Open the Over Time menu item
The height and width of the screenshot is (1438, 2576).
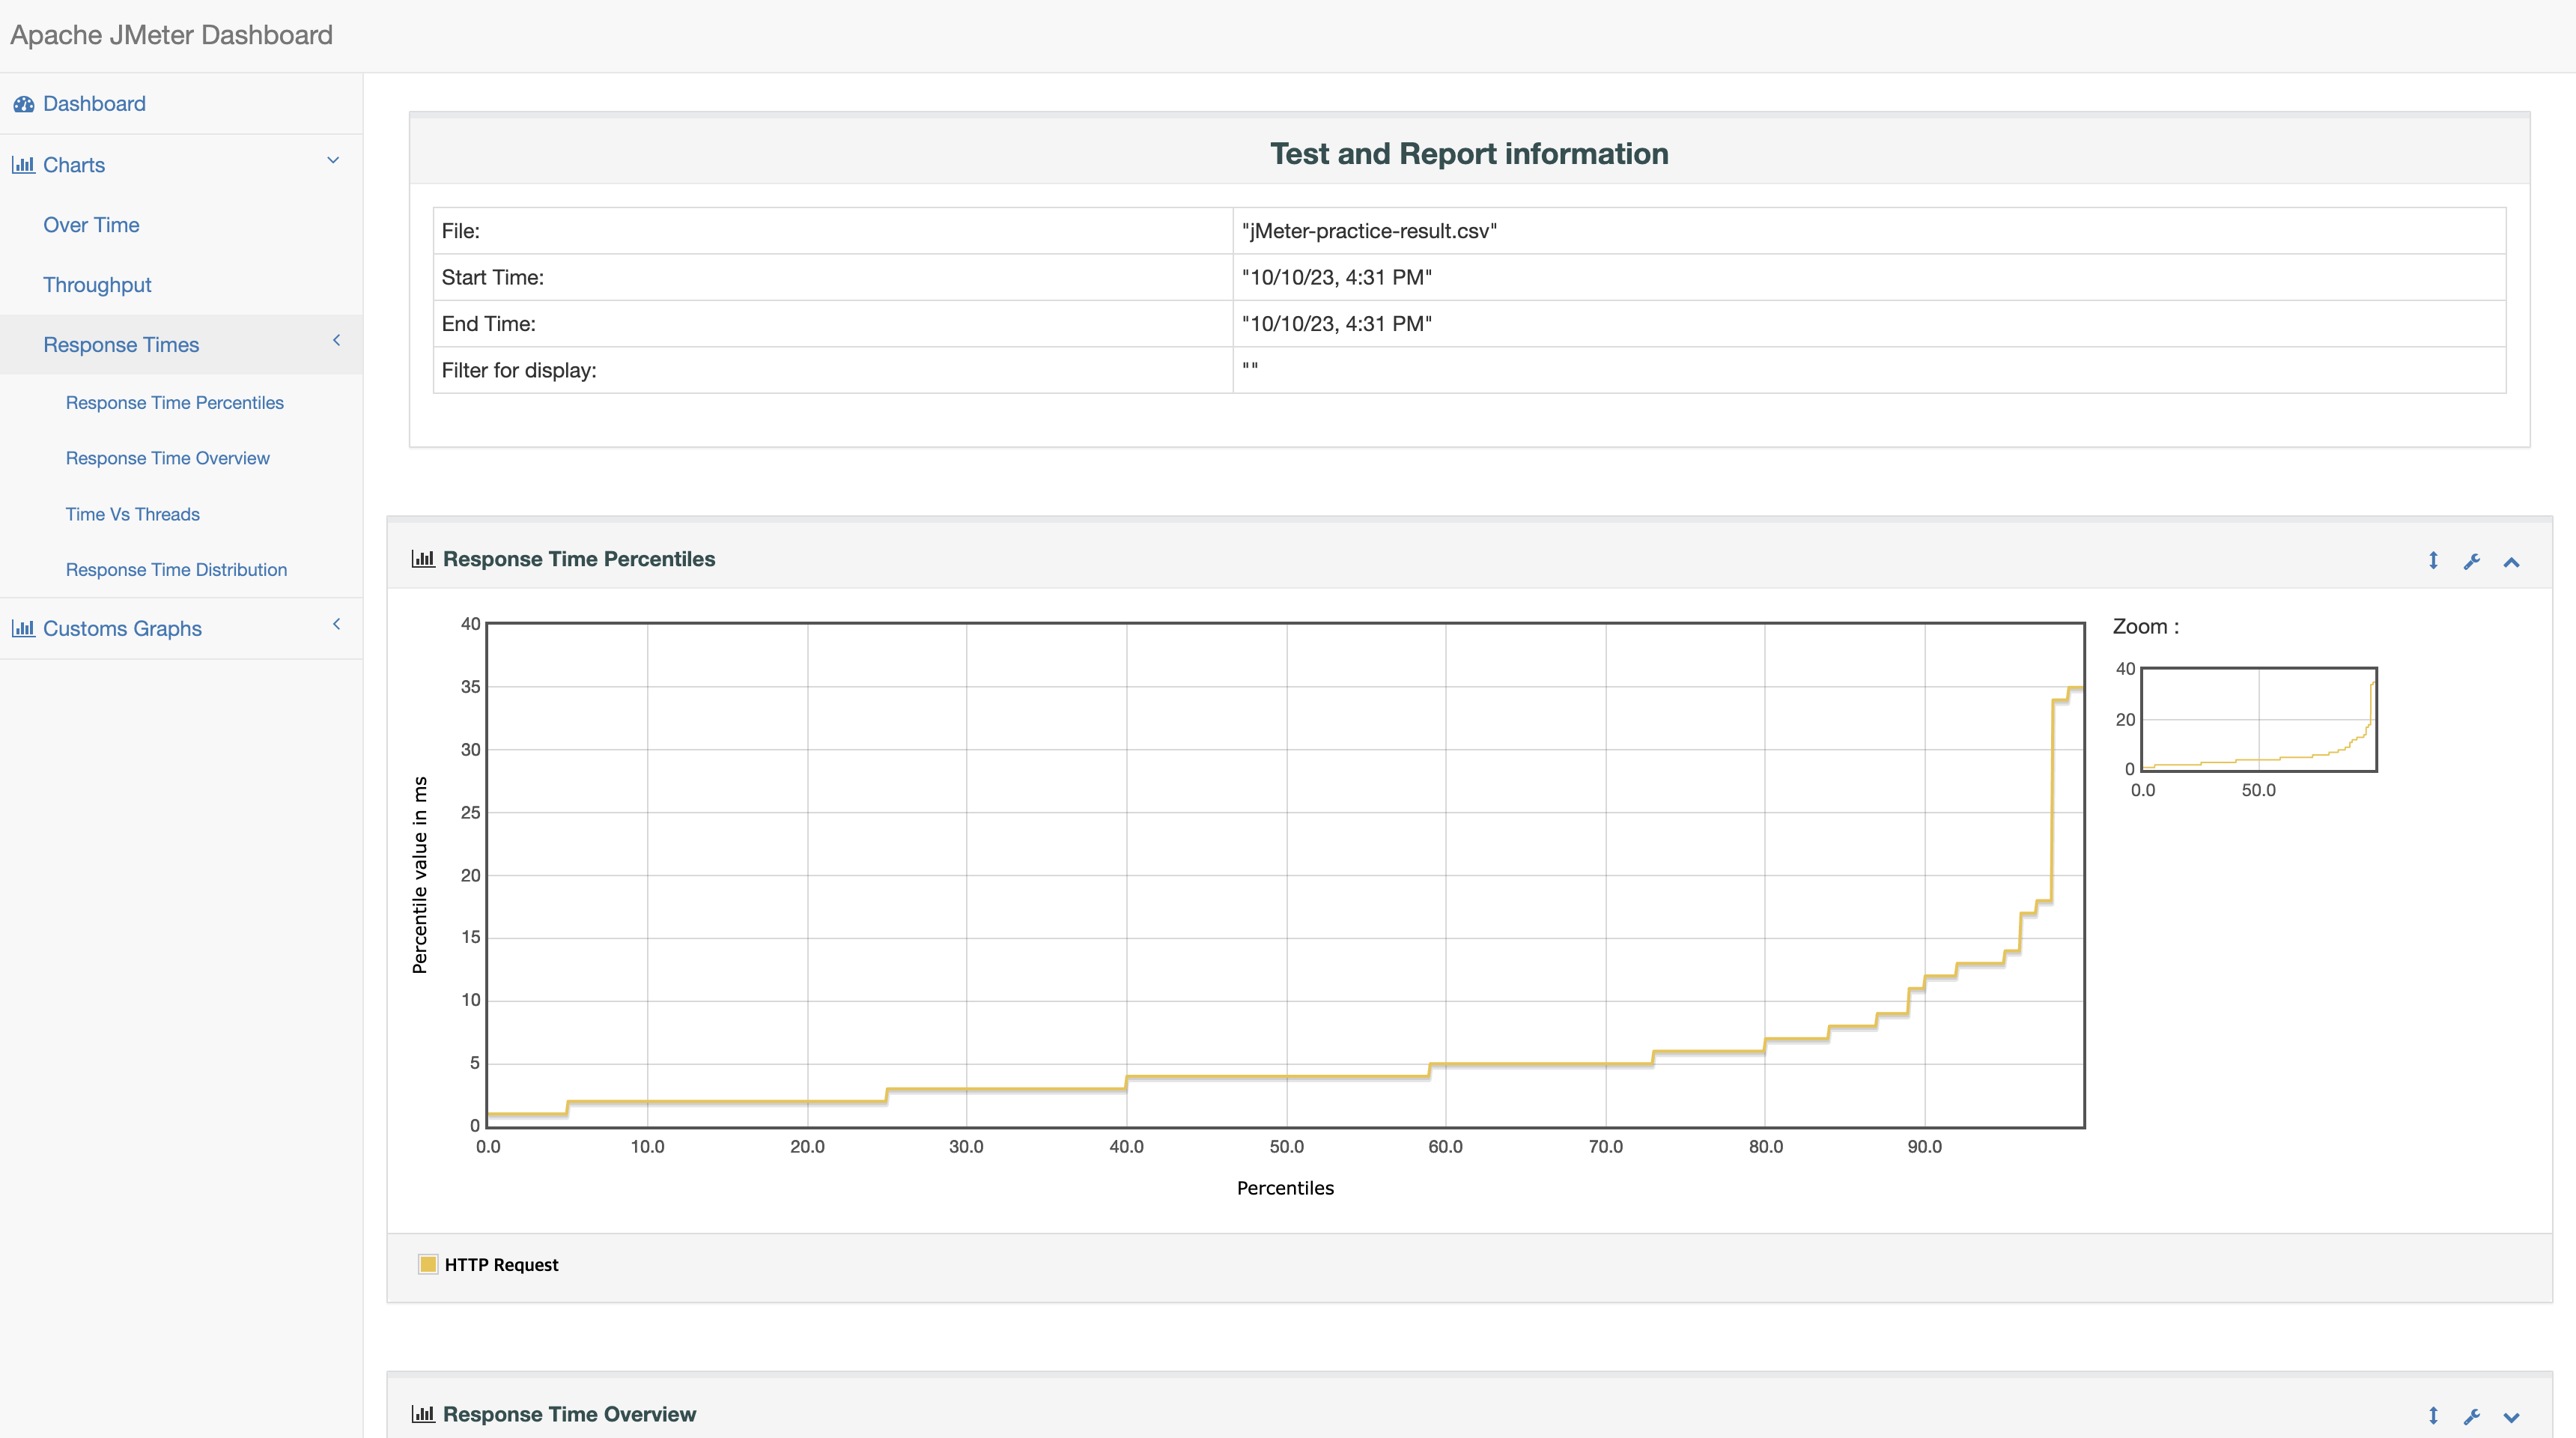[x=91, y=225]
